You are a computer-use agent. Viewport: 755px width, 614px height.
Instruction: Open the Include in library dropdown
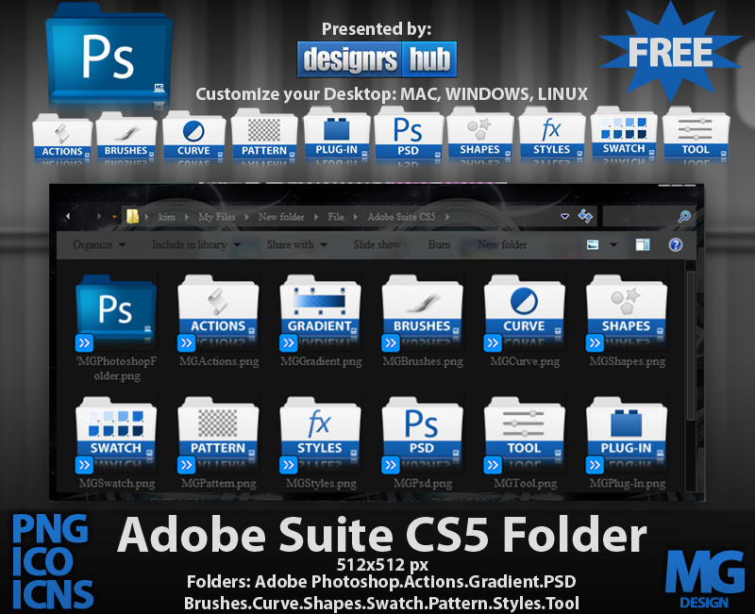pyautogui.click(x=196, y=245)
